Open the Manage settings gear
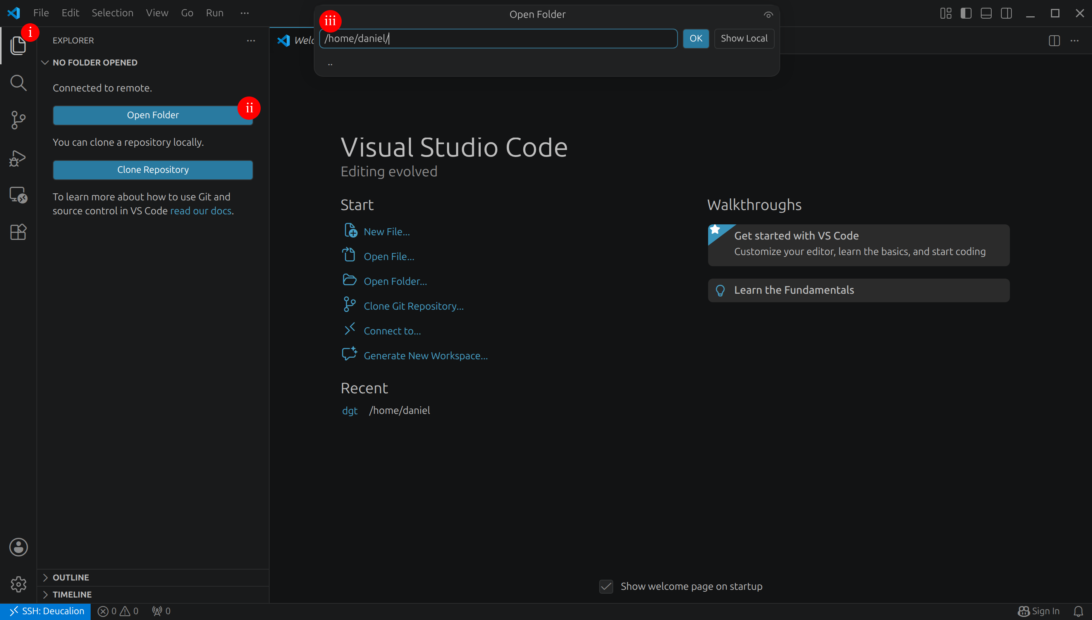 [x=18, y=584]
